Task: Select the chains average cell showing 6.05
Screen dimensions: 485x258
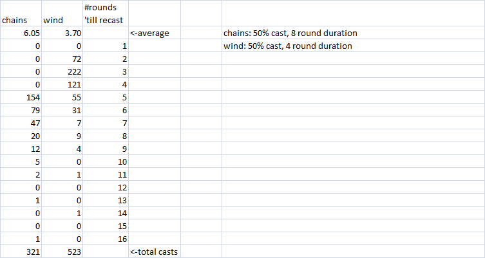Action: coord(21,33)
